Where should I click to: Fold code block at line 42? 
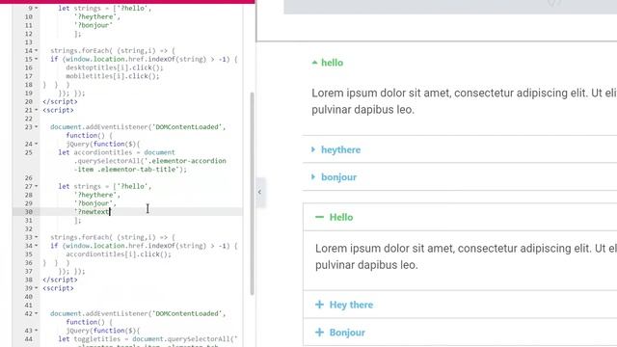click(37, 313)
